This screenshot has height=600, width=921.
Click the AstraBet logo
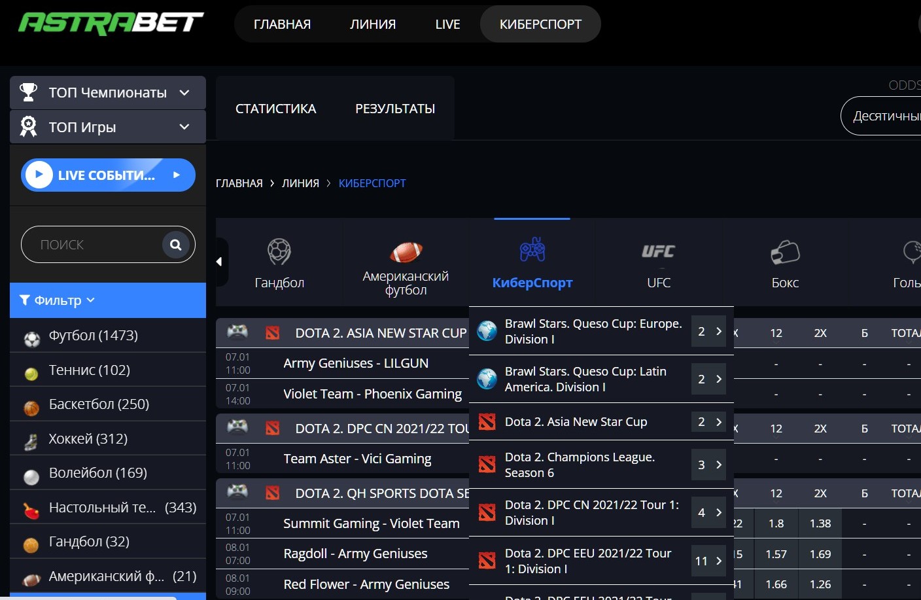[111, 23]
